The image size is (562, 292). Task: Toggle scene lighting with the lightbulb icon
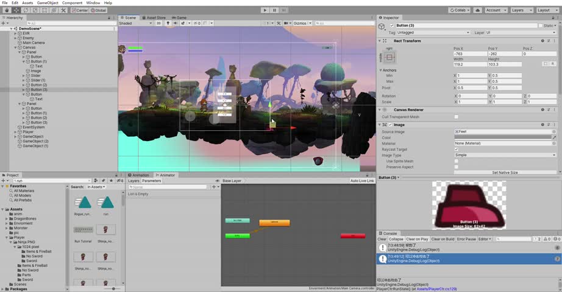(x=168, y=23)
